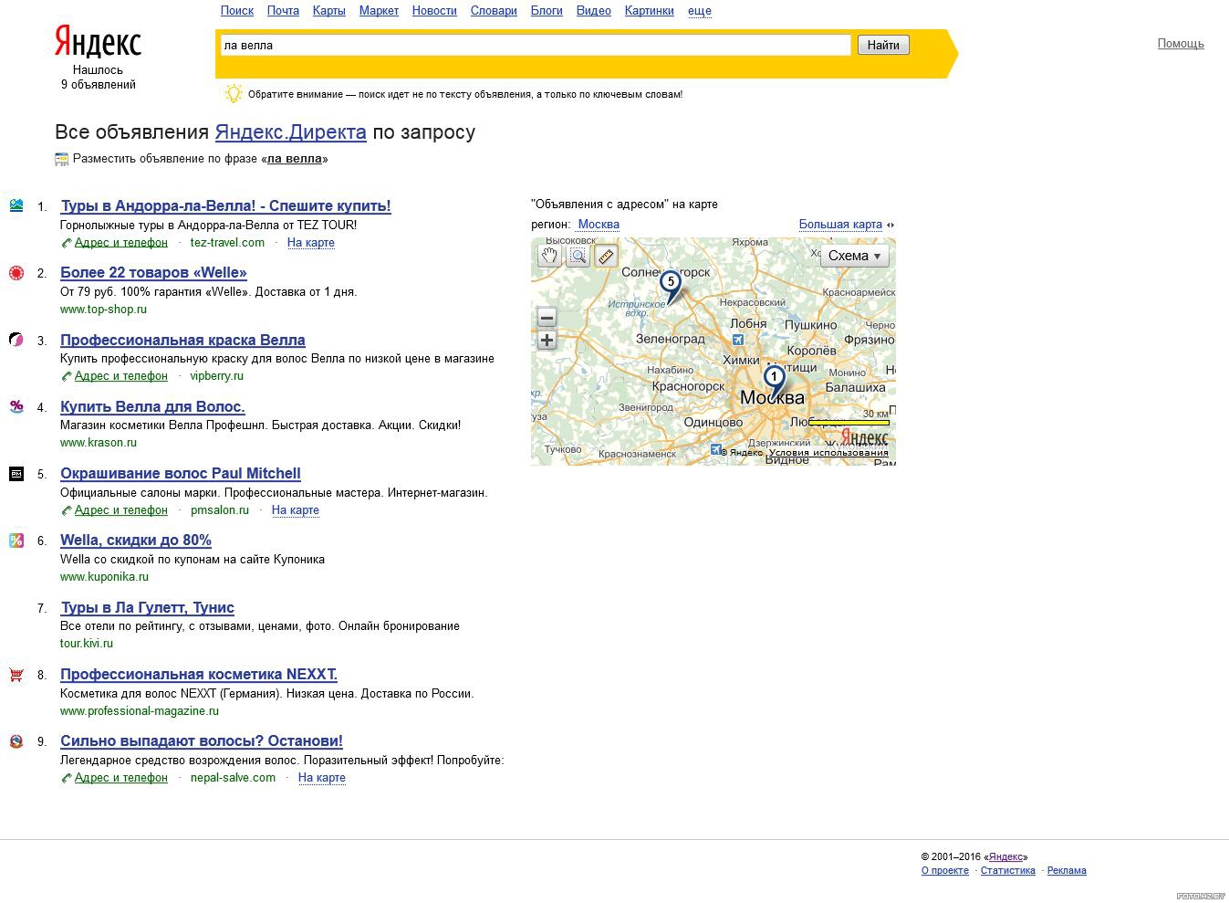Open ad Профессиональная косметика NEXXT
The width and height of the screenshot is (1229, 903).
tap(199, 675)
